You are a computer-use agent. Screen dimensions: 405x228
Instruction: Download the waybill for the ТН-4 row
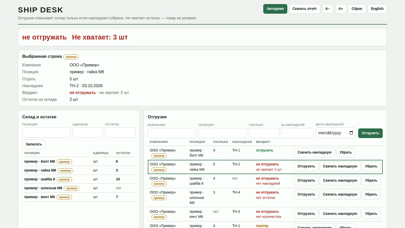(340, 195)
